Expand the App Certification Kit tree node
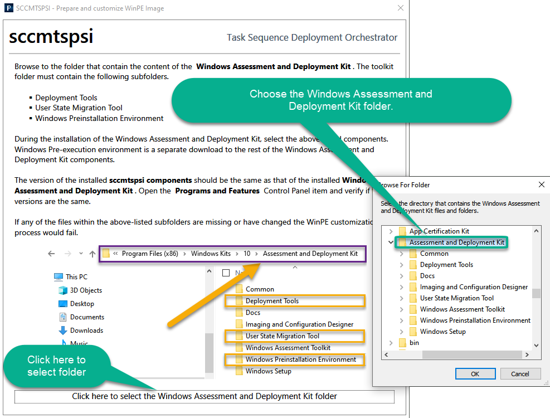The width and height of the screenshot is (550, 418). [391, 231]
